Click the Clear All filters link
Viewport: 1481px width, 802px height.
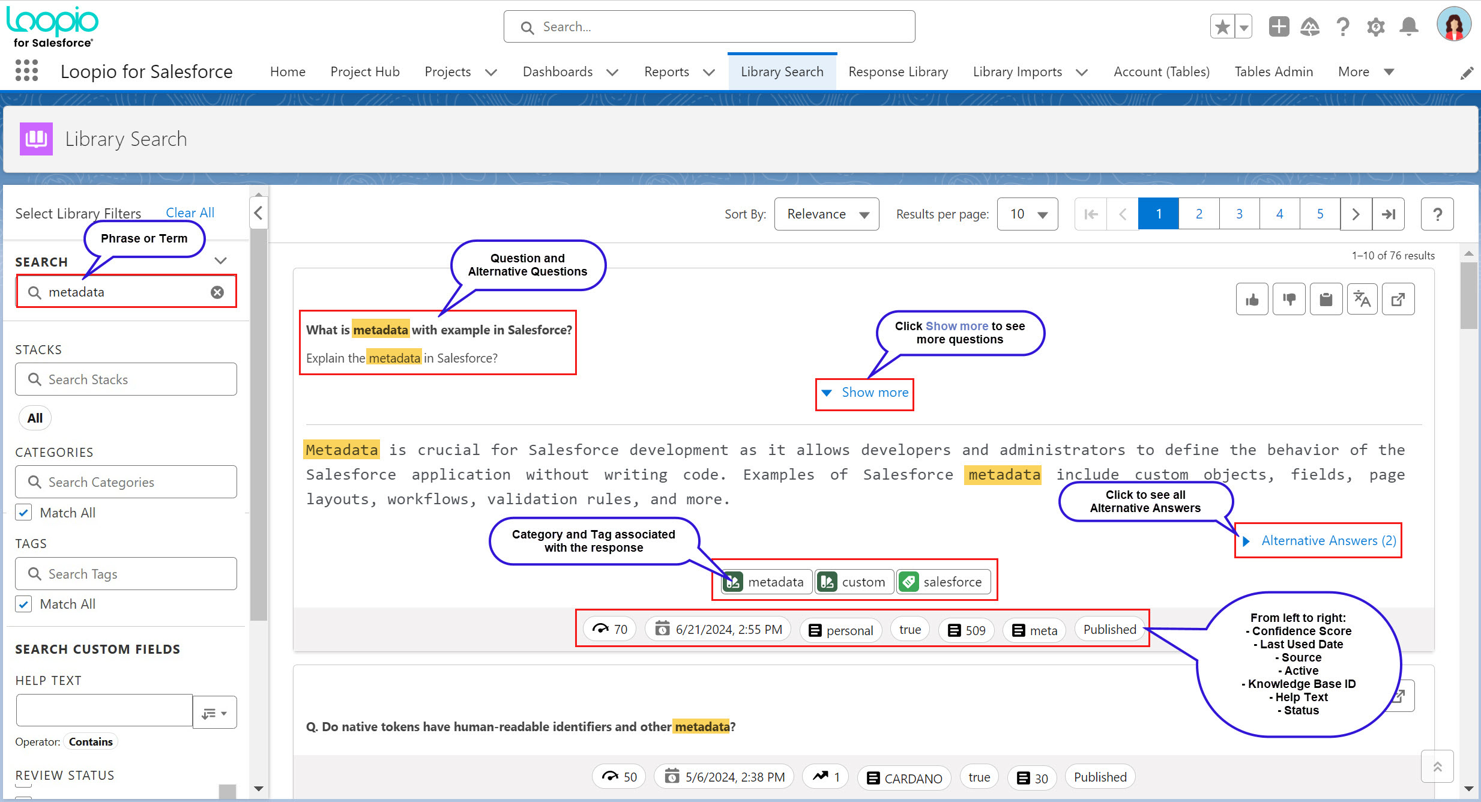tap(190, 213)
